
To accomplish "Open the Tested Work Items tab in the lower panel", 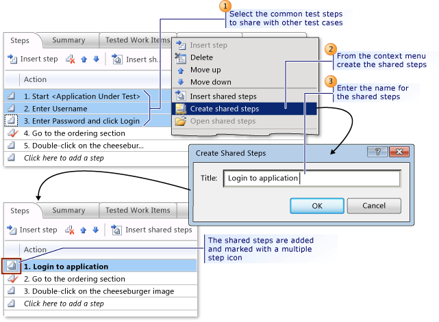I will pyautogui.click(x=138, y=211).
